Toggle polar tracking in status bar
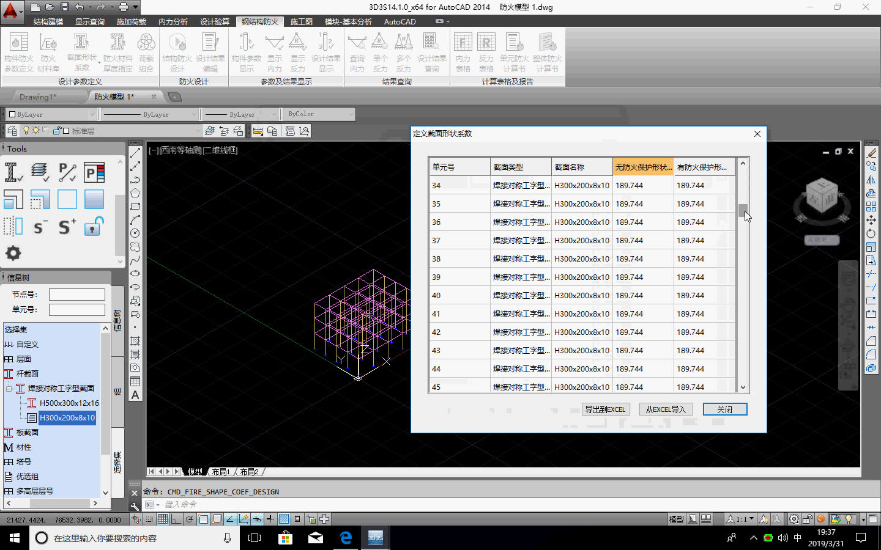The height and width of the screenshot is (550, 881). [x=190, y=519]
